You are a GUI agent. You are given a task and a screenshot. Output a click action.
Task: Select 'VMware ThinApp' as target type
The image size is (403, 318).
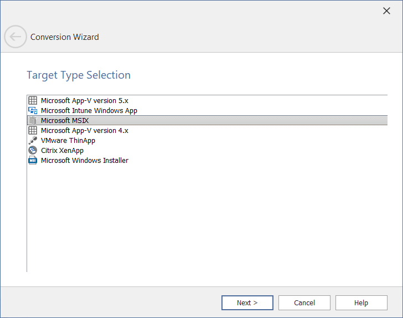coord(68,141)
